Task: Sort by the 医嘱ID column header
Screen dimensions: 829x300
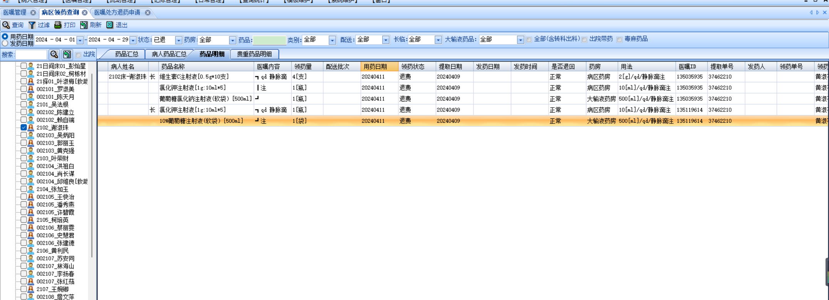Action: coord(691,67)
